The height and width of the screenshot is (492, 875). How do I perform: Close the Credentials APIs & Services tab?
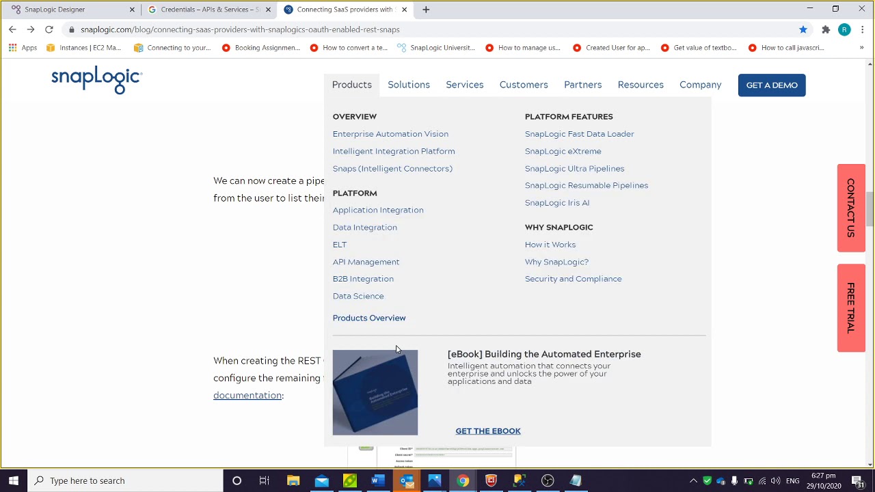pos(268,10)
